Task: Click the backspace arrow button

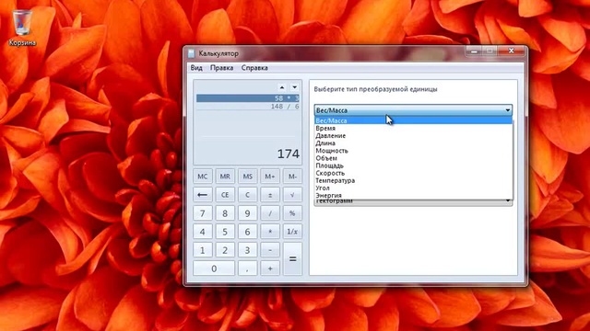Action: [203, 195]
